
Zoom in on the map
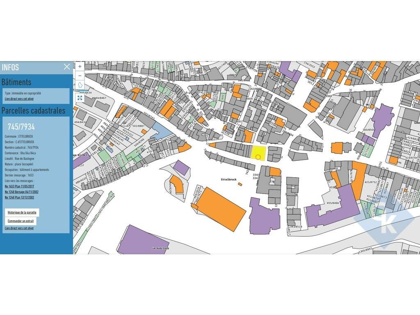point(80,66)
